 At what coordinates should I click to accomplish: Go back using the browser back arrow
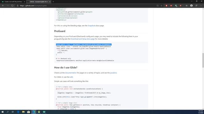tap(3, 6)
